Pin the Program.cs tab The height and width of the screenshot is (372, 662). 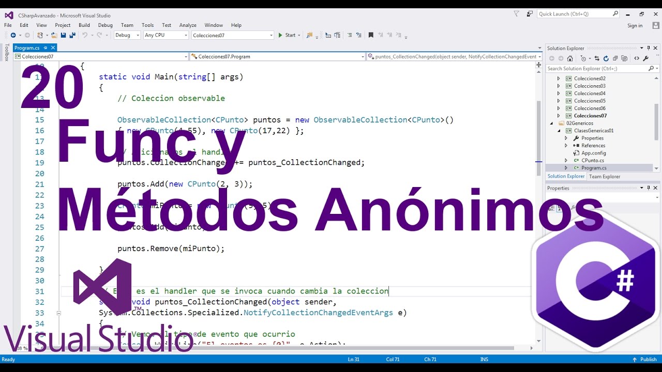[x=45, y=48]
